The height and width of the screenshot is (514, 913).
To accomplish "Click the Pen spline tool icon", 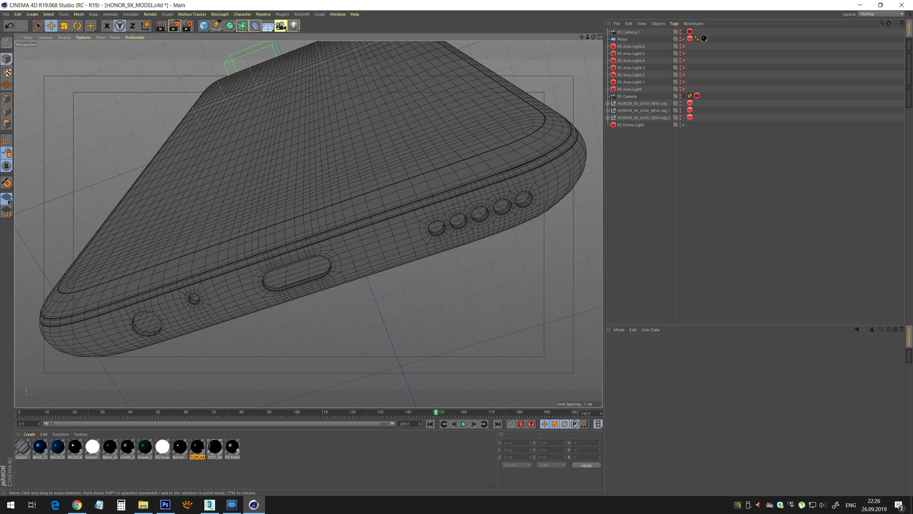I will [216, 26].
